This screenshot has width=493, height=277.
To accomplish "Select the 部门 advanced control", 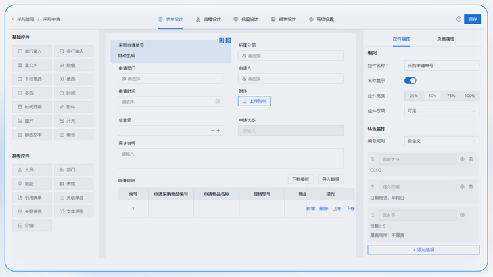I will click(74, 169).
